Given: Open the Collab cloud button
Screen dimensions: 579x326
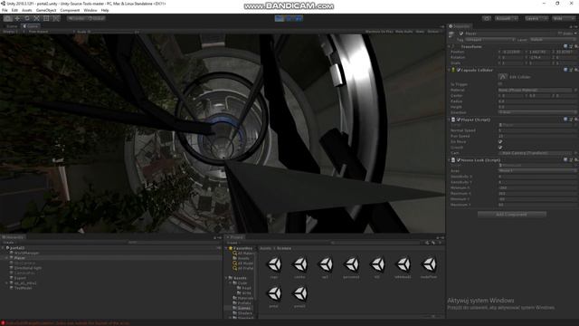Looking at the screenshot, I should point(487,18).
